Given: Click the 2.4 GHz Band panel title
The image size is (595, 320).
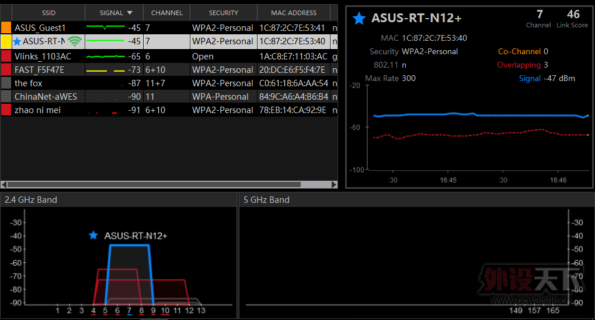Looking at the screenshot, I should (x=31, y=200).
